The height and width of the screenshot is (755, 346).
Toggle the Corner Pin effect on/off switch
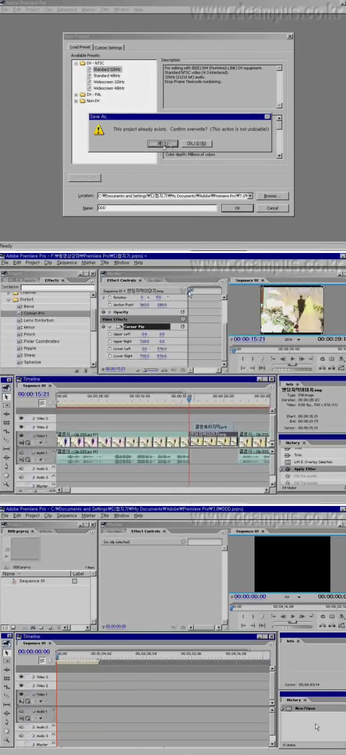coord(104,327)
